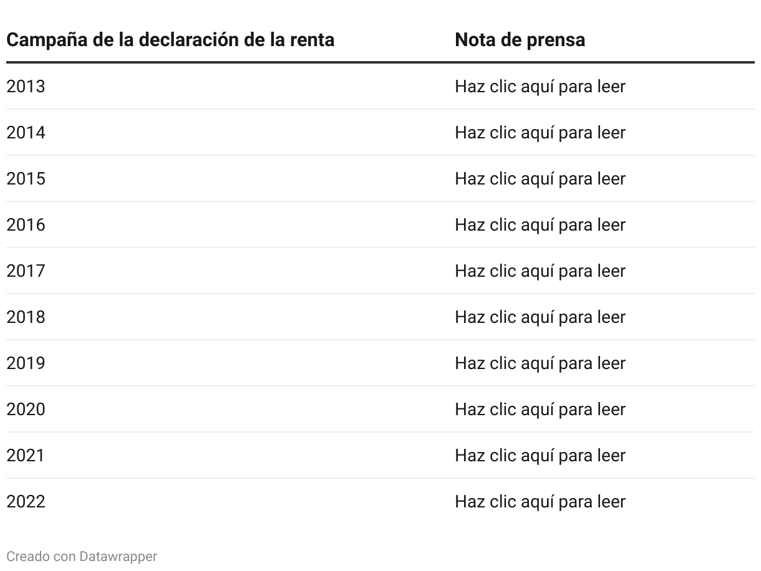The width and height of the screenshot is (761, 571).
Task: Select the 2013 year cell
Action: (26, 87)
